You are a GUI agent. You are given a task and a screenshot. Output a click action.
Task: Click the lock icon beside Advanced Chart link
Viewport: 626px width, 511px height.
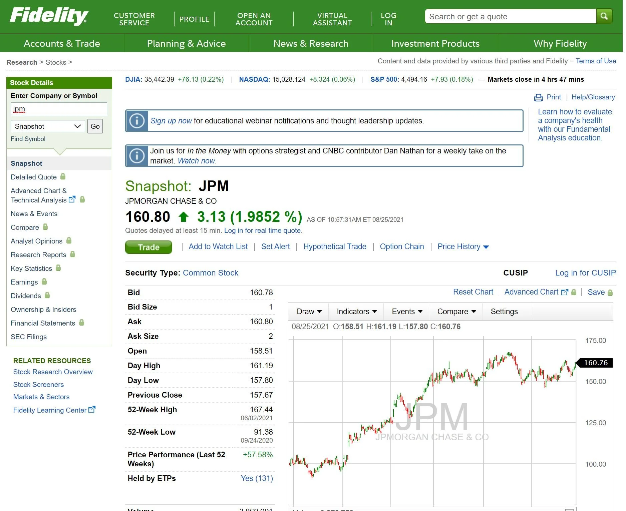pyautogui.click(x=574, y=292)
